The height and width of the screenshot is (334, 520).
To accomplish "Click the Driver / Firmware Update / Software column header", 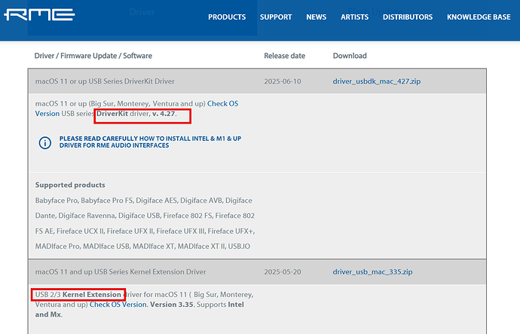I will [x=93, y=56].
